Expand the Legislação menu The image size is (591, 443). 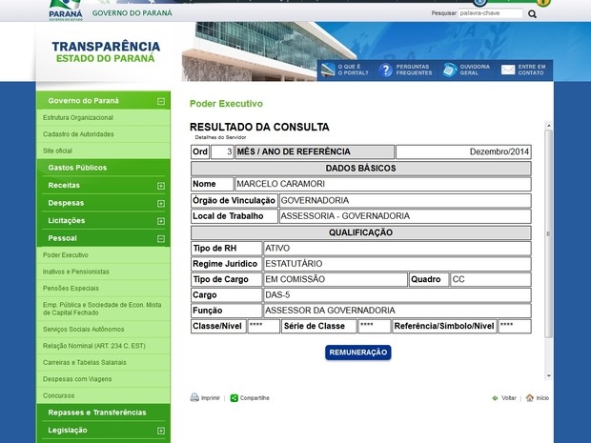(x=161, y=431)
